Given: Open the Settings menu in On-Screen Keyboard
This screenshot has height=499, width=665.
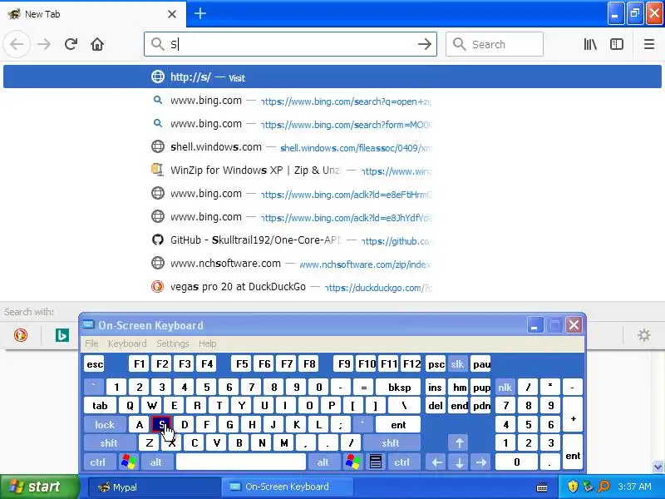Looking at the screenshot, I should pyautogui.click(x=173, y=343).
